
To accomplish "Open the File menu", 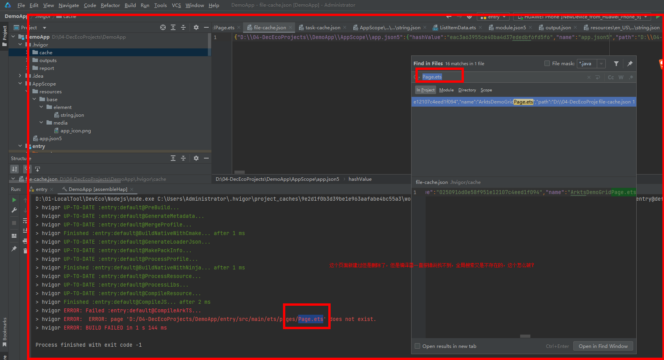I will tap(21, 5).
